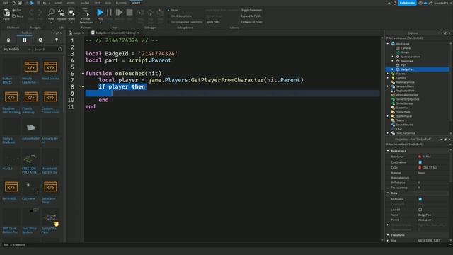Click Expand All Folds action
453x255 pixels.
pos(251,16)
